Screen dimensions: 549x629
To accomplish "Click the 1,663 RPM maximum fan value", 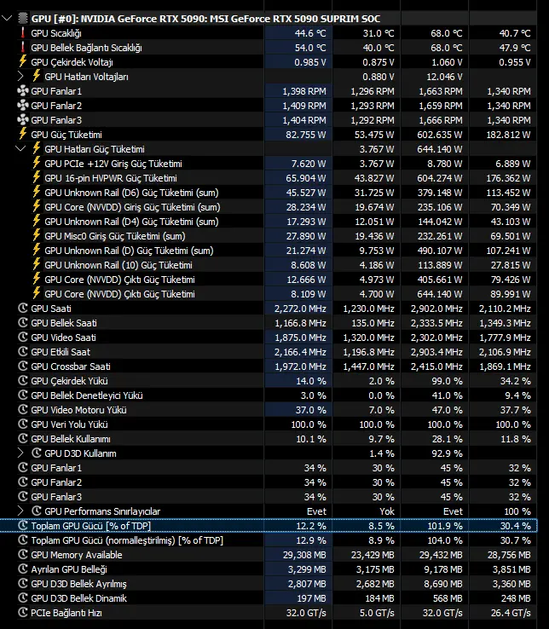I will [440, 91].
